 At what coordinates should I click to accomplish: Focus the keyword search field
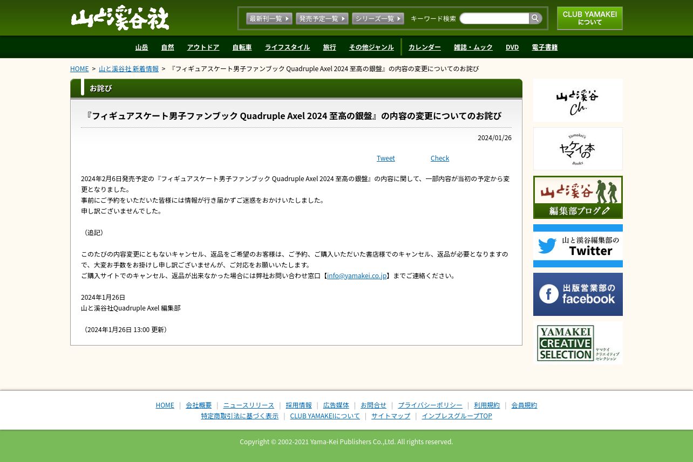[x=494, y=18]
